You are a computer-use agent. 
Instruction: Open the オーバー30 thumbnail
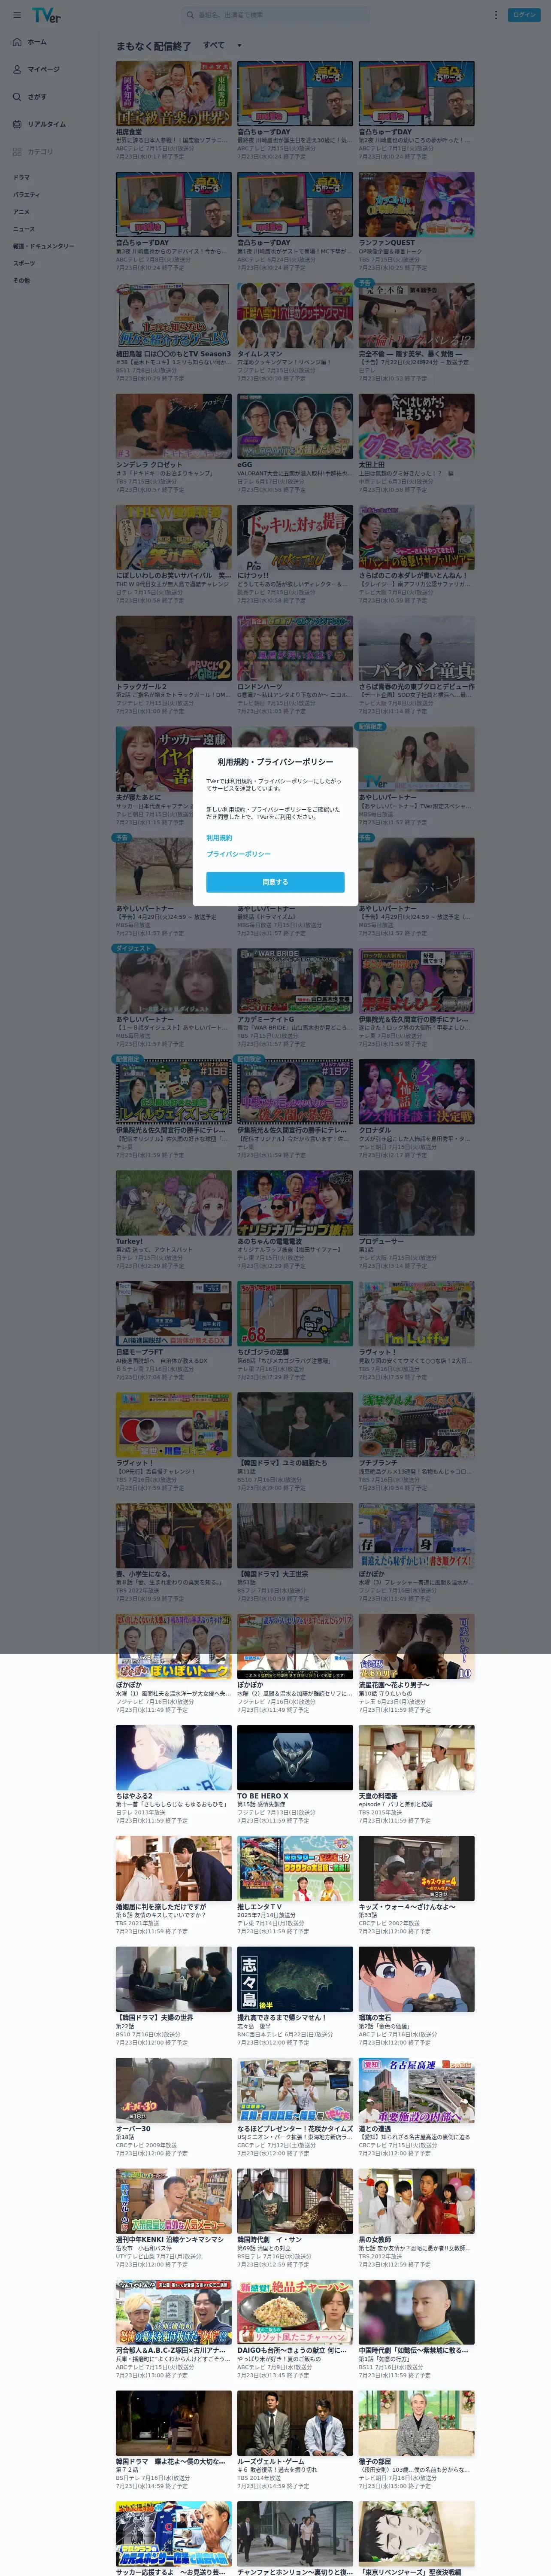173,2091
